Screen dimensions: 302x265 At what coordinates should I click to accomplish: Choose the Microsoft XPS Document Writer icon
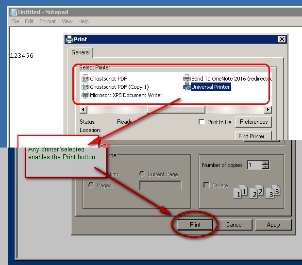(85, 95)
